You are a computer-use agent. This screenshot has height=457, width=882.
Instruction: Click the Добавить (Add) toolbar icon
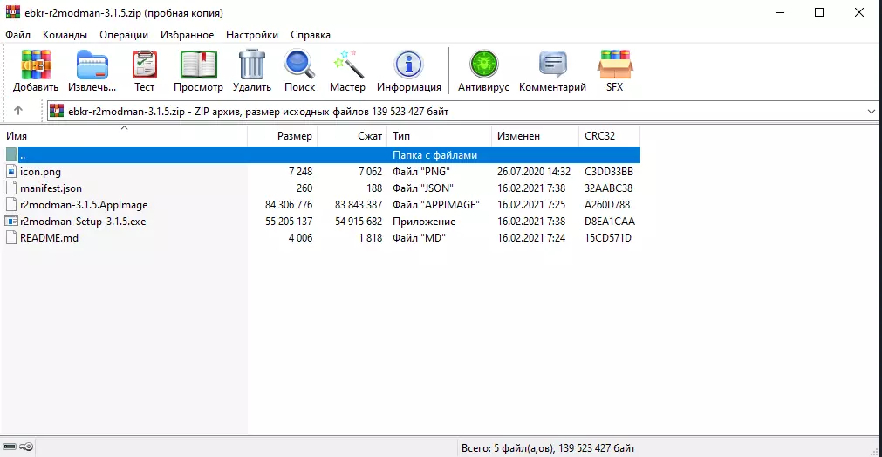pyautogui.click(x=36, y=65)
